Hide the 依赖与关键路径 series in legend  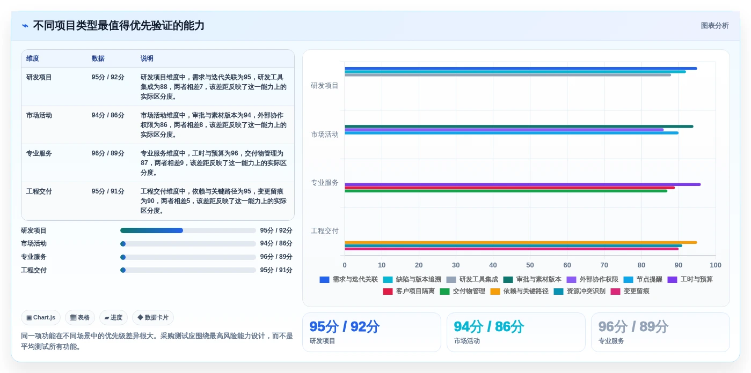pos(519,291)
